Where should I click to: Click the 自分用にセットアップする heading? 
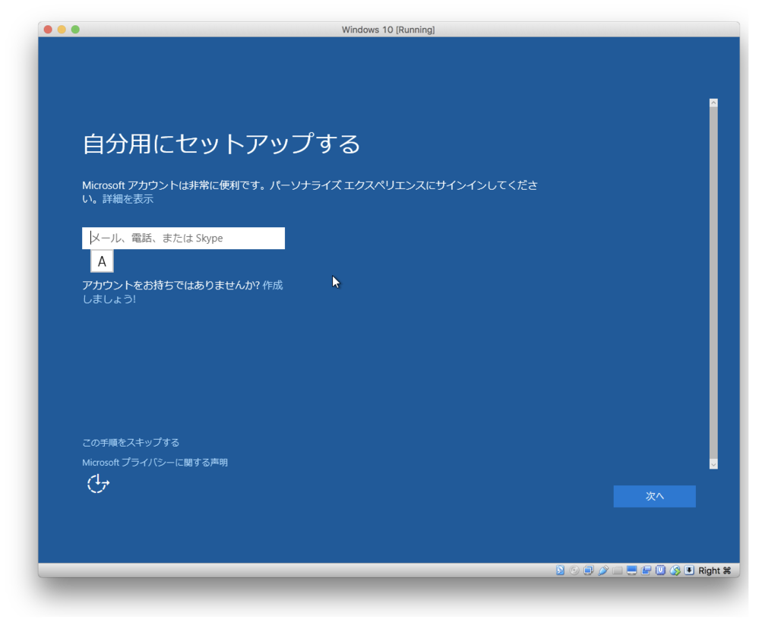coord(221,144)
